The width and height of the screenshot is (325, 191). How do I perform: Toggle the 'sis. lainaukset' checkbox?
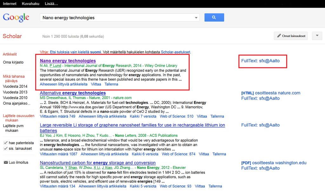click(6, 148)
